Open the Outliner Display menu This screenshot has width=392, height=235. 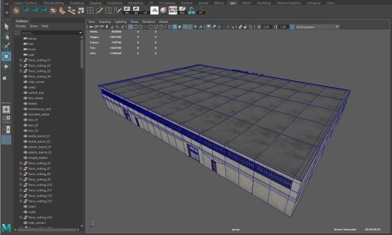pyautogui.click(x=21, y=26)
